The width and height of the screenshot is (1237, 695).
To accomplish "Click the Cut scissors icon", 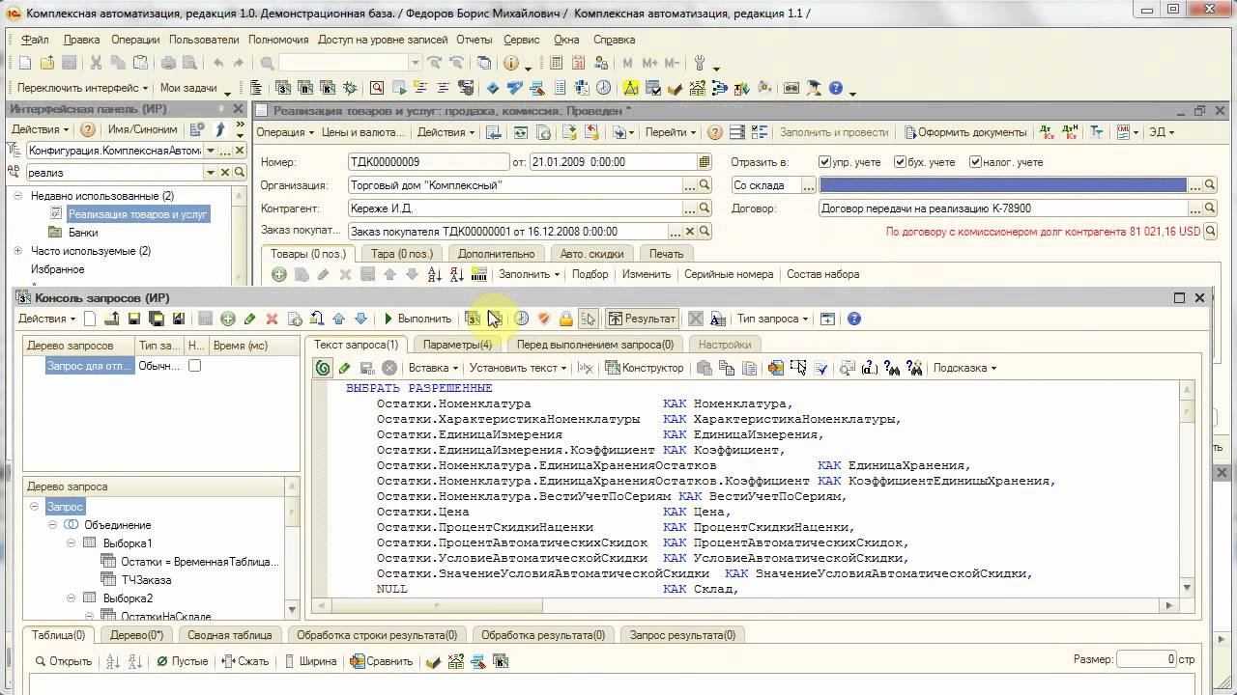I will (96, 63).
